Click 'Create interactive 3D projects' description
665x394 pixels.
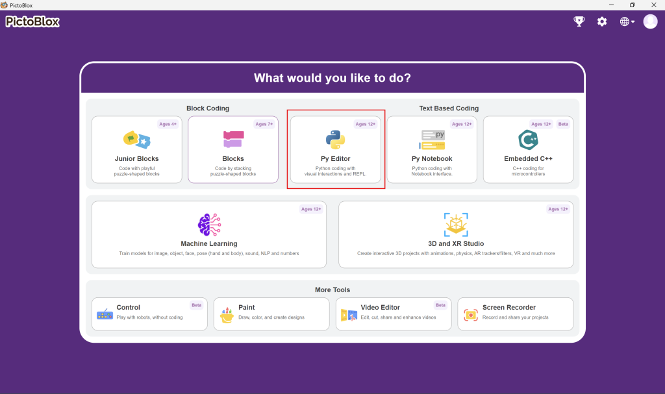coord(456,254)
